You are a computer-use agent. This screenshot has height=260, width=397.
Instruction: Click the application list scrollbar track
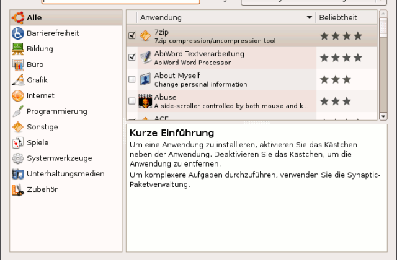tap(383, 74)
